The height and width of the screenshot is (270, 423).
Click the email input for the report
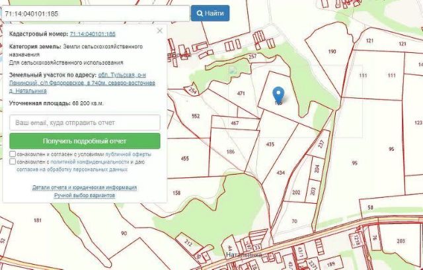pos(85,122)
